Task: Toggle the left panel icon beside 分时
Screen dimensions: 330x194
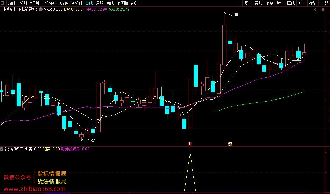Action: point(3,3)
